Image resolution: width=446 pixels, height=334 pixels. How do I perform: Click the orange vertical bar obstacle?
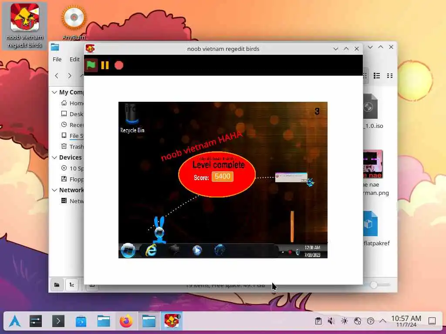click(x=292, y=227)
